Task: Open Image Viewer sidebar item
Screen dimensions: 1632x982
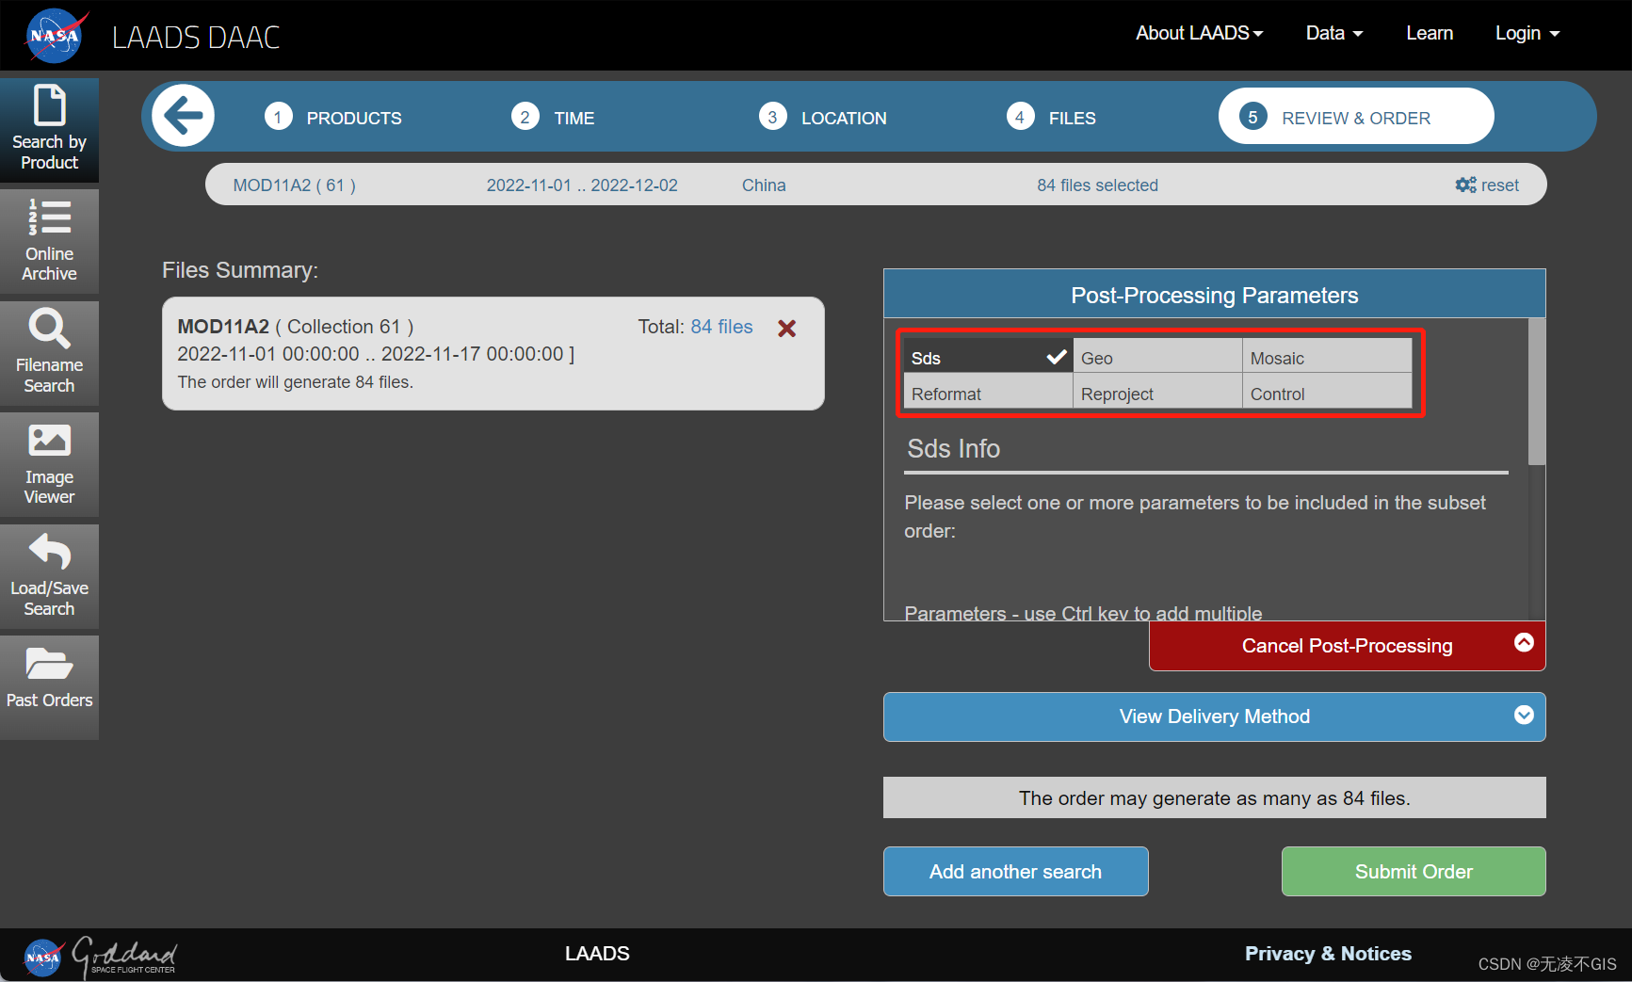Action: click(49, 464)
